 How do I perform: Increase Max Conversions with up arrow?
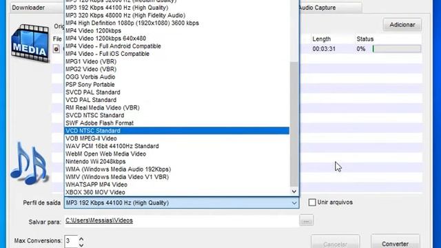[x=81, y=239]
